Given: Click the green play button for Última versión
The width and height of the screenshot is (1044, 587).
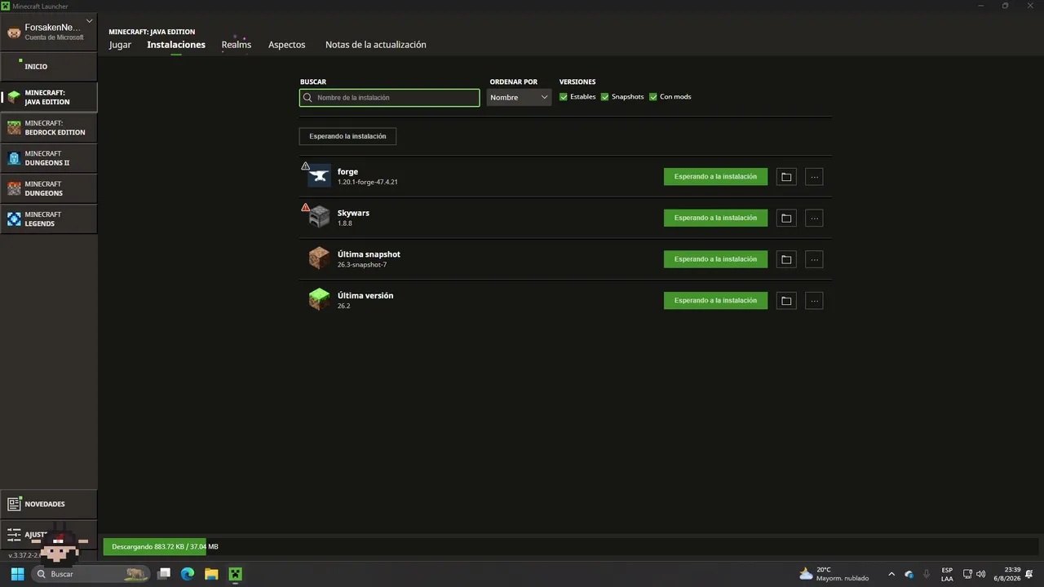Looking at the screenshot, I should (715, 301).
